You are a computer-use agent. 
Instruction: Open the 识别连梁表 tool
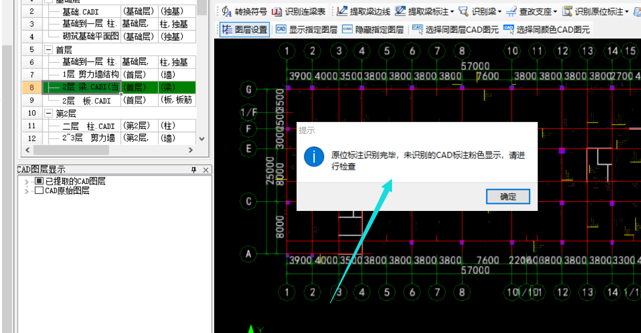coord(299,11)
